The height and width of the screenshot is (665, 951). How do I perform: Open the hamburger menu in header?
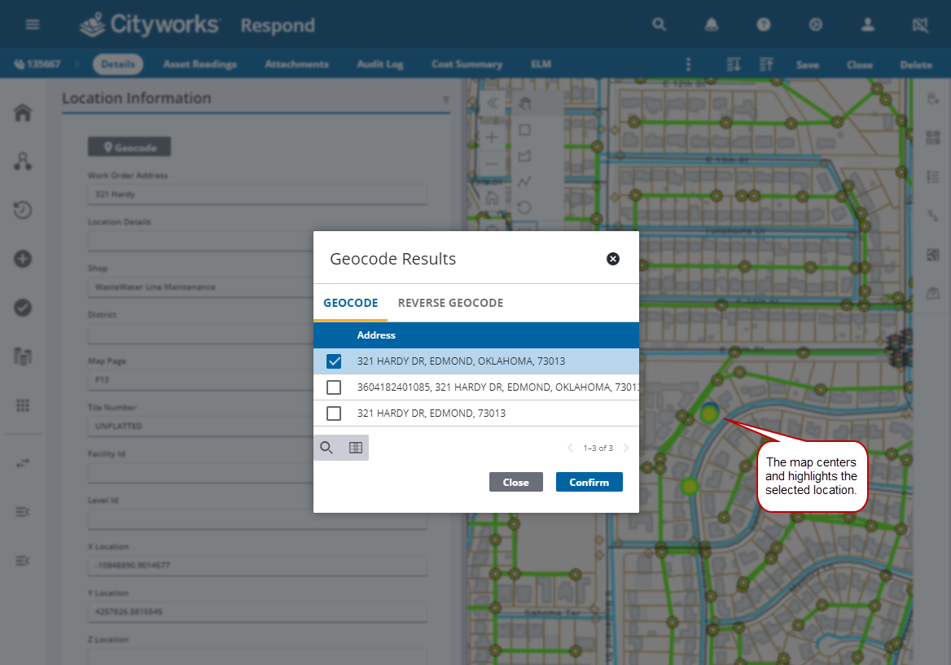tap(33, 24)
